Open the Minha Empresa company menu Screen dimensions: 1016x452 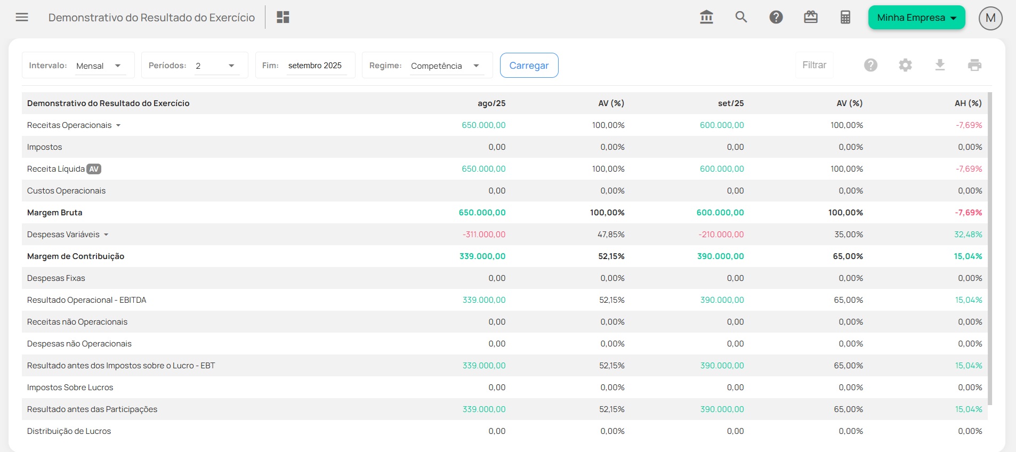click(x=916, y=18)
